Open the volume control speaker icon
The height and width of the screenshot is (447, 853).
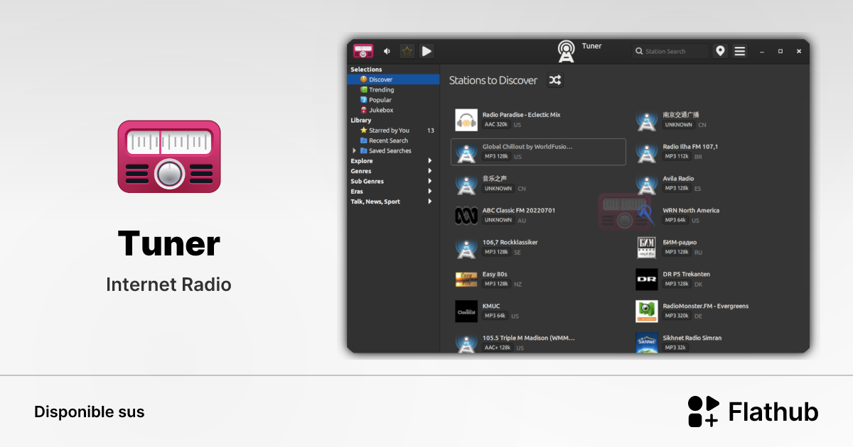tap(387, 50)
